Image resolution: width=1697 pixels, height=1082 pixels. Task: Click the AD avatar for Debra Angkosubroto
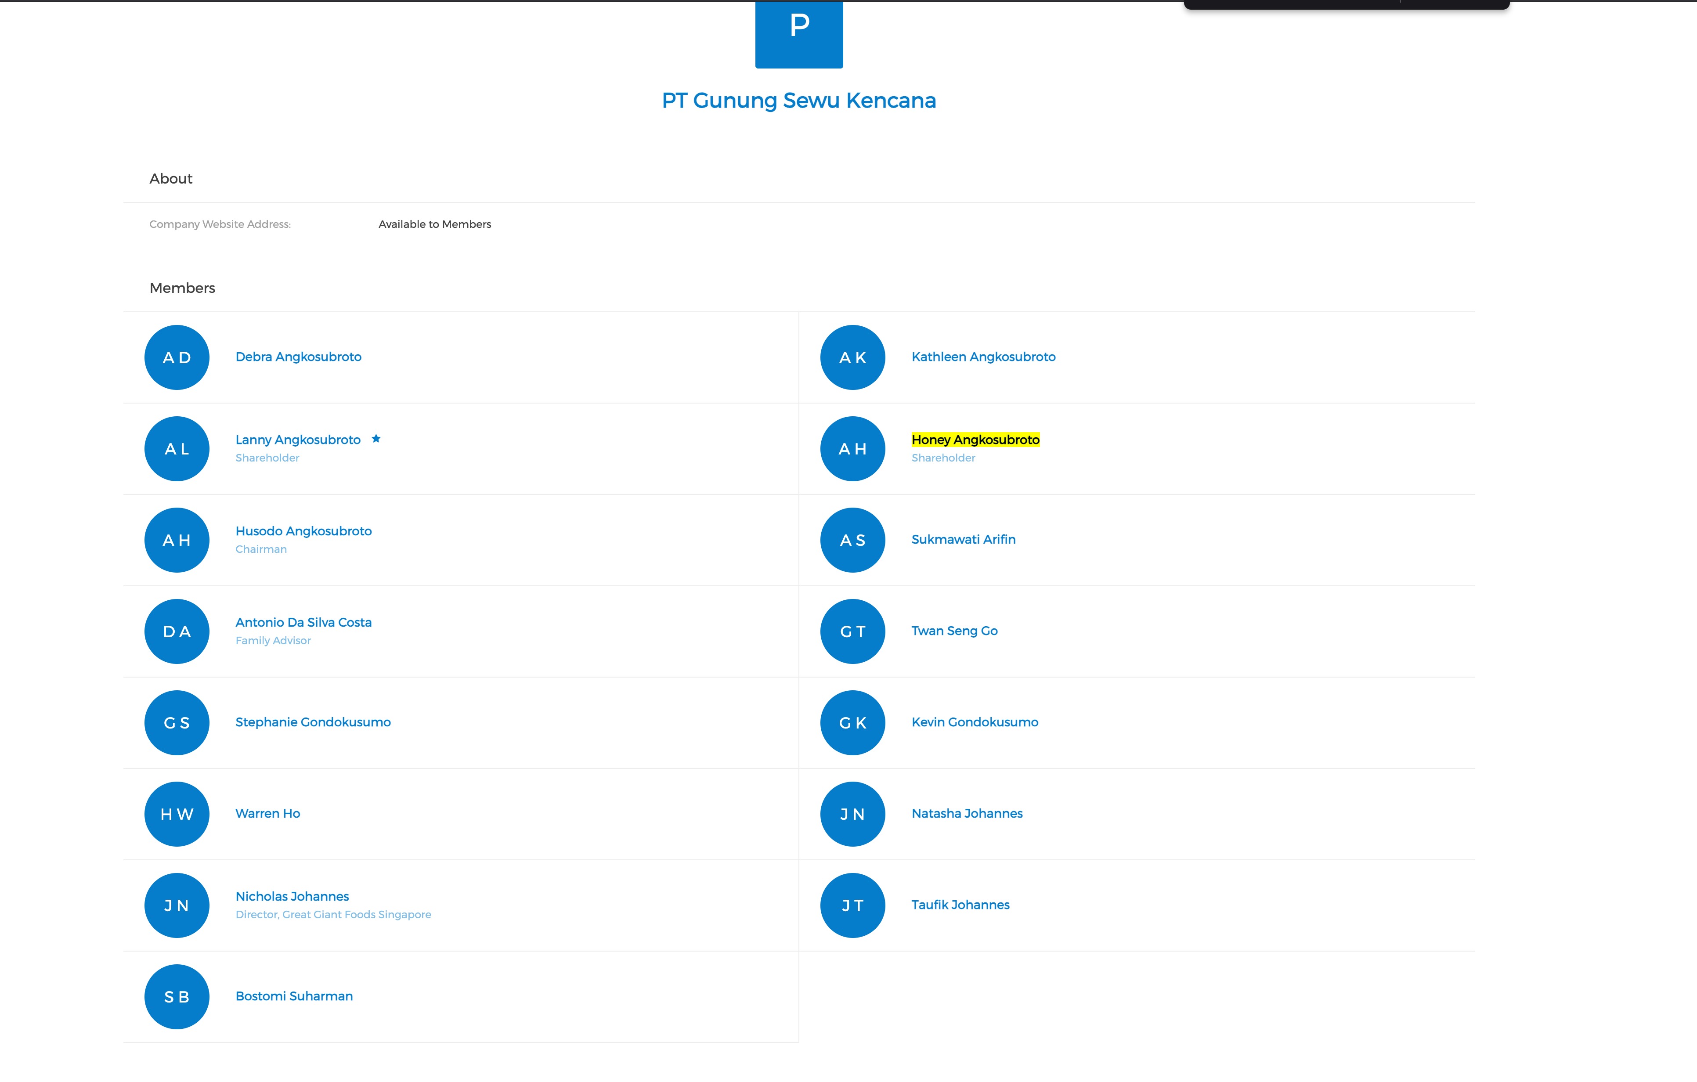(x=177, y=357)
